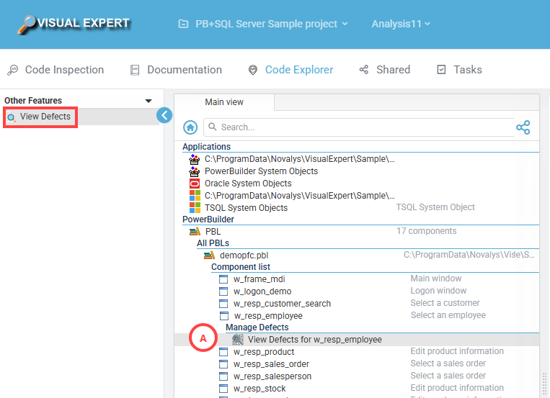Screen dimensions: 550x398
Task: Click the View Defects magnifier icon
Action: coord(12,117)
